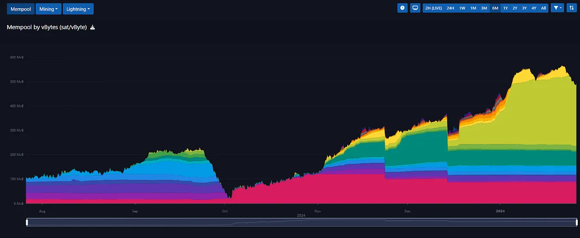The height and width of the screenshot is (238, 580).
Task: Select the 2H (LIVE) time range
Action: tap(433, 8)
